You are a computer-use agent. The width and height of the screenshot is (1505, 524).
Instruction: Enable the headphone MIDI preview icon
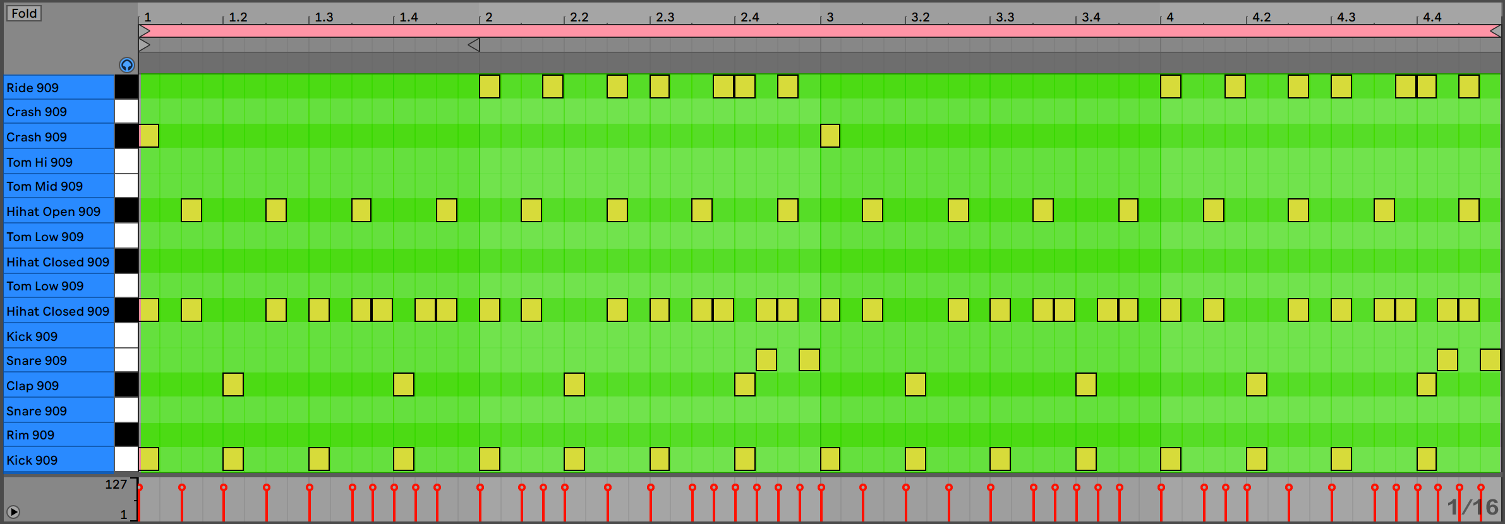(x=127, y=65)
